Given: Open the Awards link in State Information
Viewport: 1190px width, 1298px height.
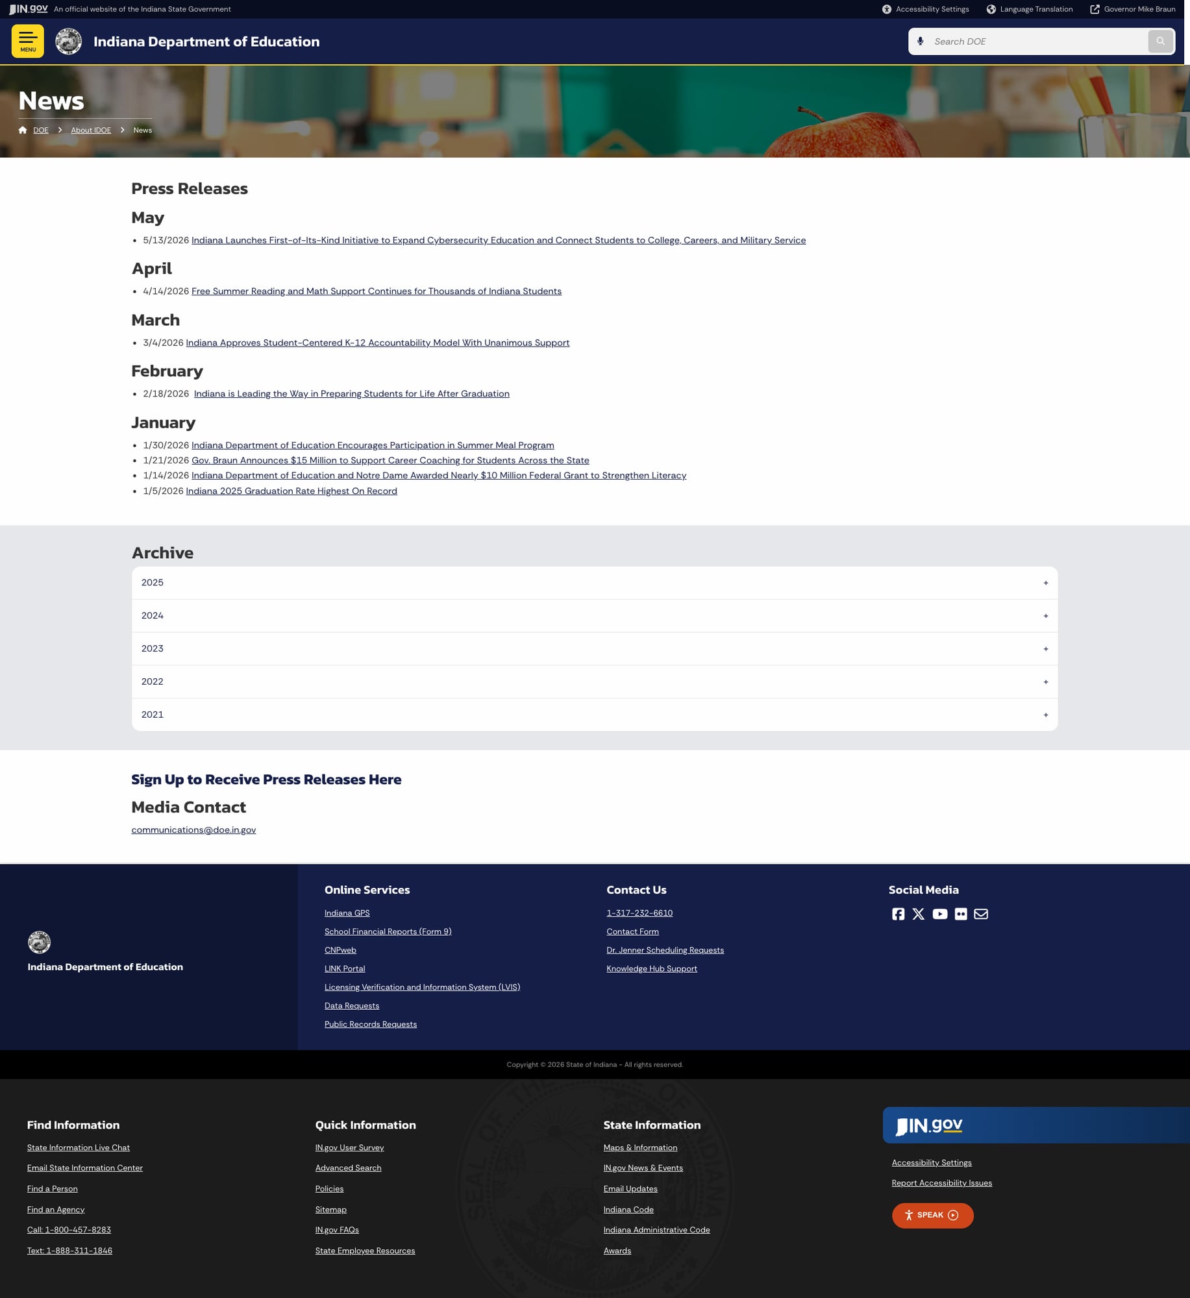Looking at the screenshot, I should click(x=617, y=1251).
